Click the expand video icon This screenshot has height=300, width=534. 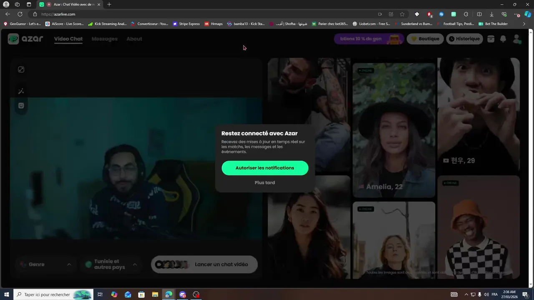click(x=21, y=70)
